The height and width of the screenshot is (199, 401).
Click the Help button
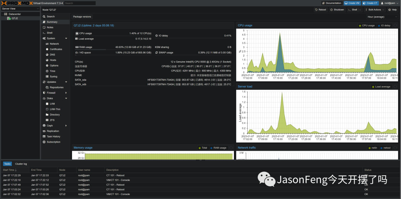[x=392, y=10]
